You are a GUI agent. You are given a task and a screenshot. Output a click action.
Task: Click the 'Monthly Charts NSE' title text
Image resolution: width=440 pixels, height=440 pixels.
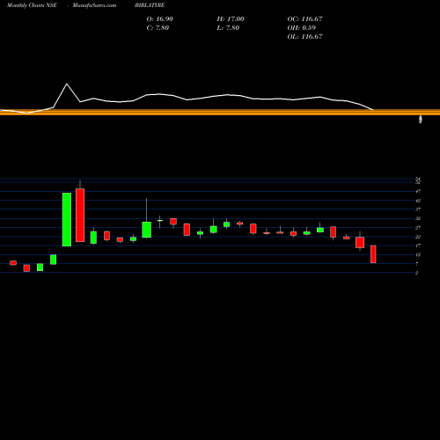32,5
